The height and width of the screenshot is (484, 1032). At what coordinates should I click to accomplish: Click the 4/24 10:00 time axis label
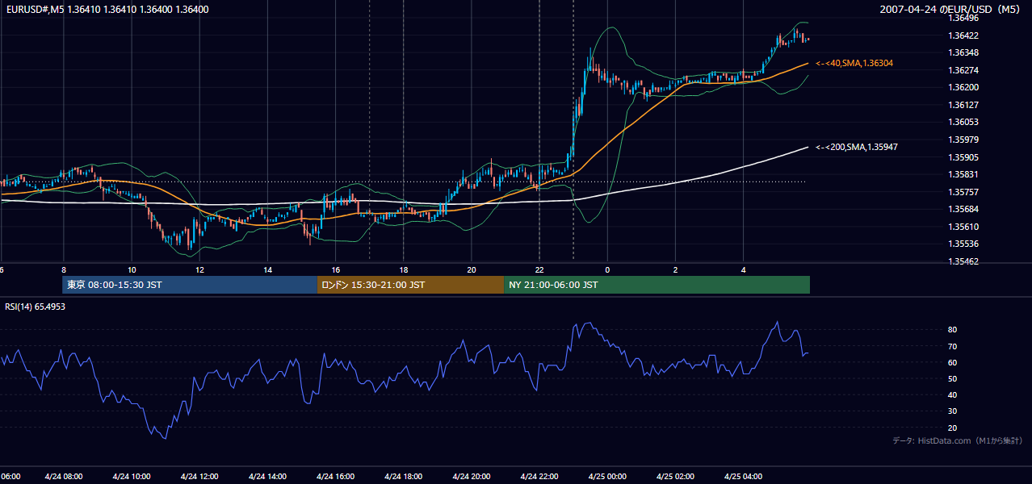point(131,477)
